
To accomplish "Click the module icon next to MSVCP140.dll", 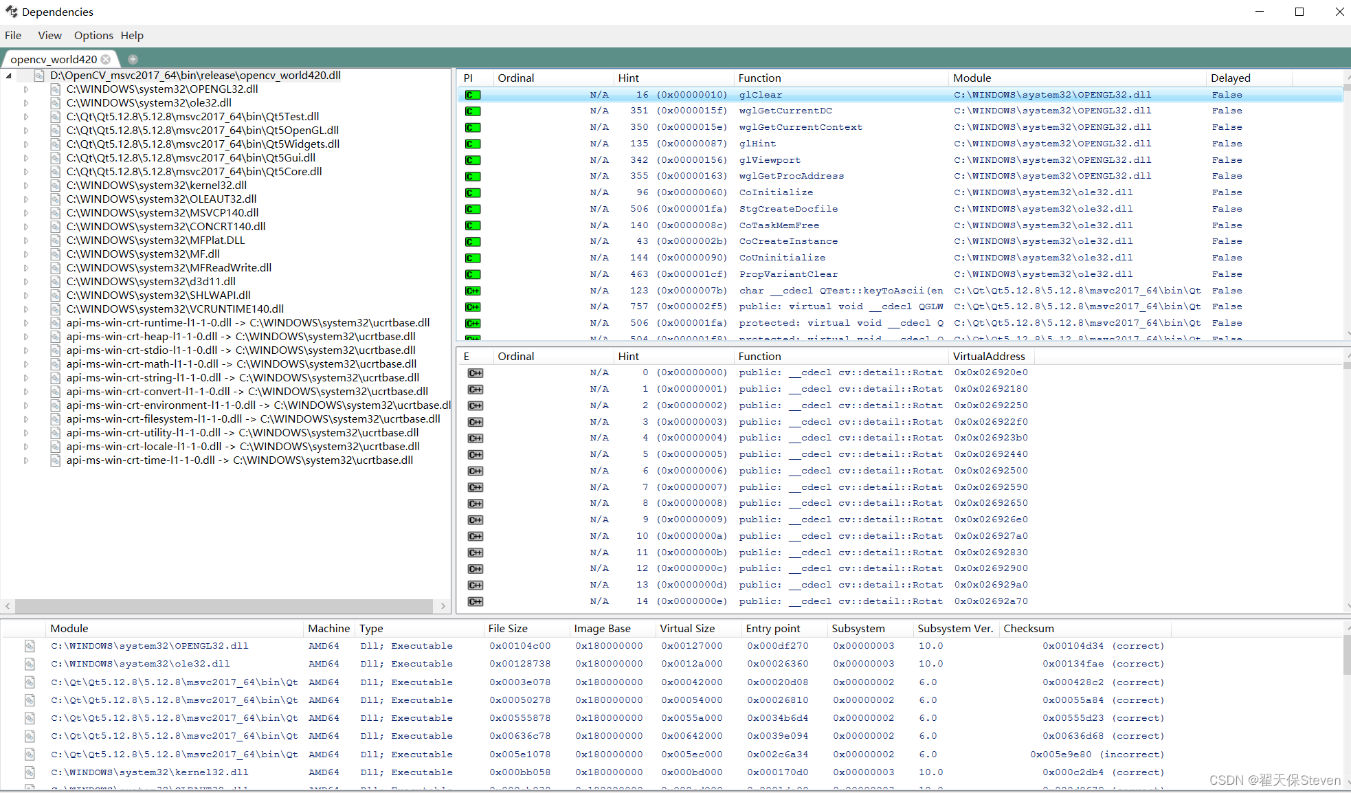I will (56, 212).
